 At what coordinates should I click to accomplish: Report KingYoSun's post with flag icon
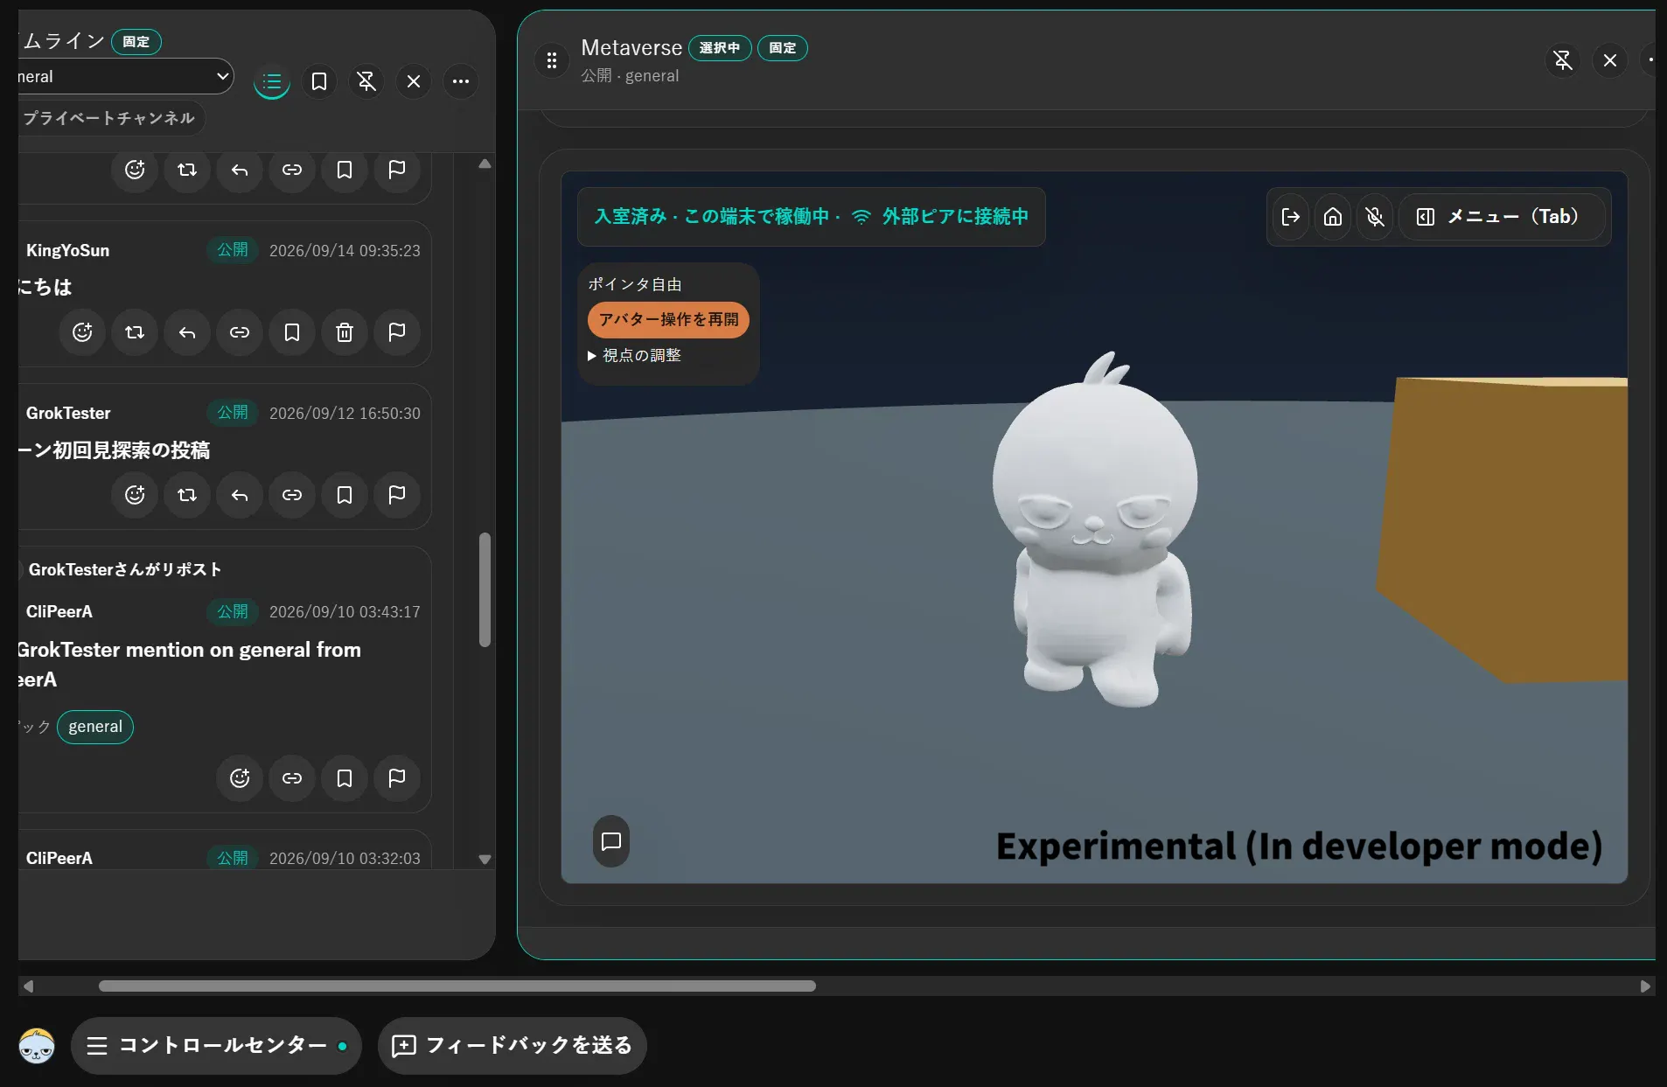[x=397, y=332]
